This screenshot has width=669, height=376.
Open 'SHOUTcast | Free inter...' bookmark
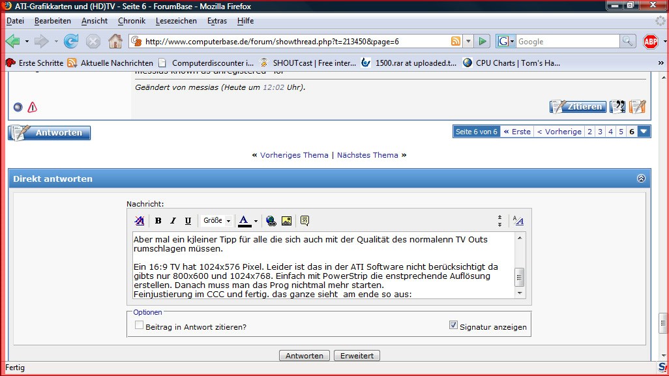(x=308, y=63)
